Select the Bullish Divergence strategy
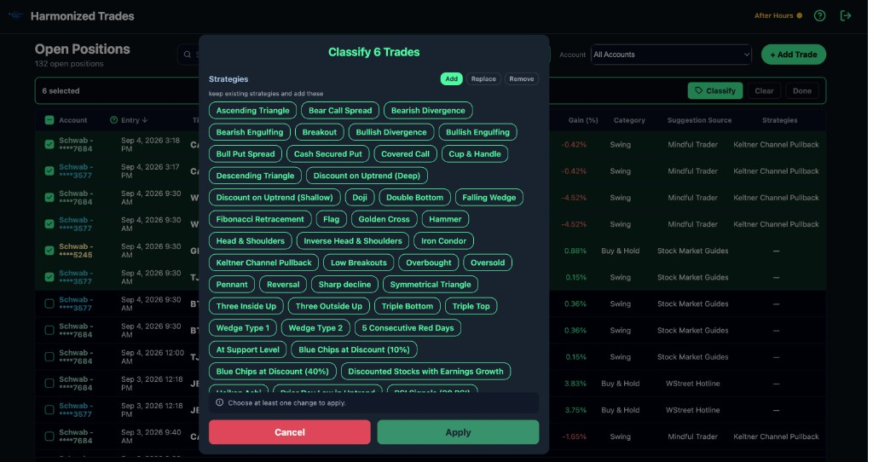The width and height of the screenshot is (873, 462). pos(391,132)
